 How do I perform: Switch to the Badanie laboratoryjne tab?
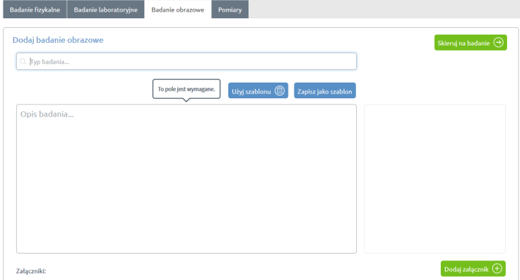pyautogui.click(x=106, y=9)
